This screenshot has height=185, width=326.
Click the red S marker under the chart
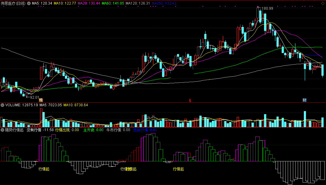tap(190, 101)
